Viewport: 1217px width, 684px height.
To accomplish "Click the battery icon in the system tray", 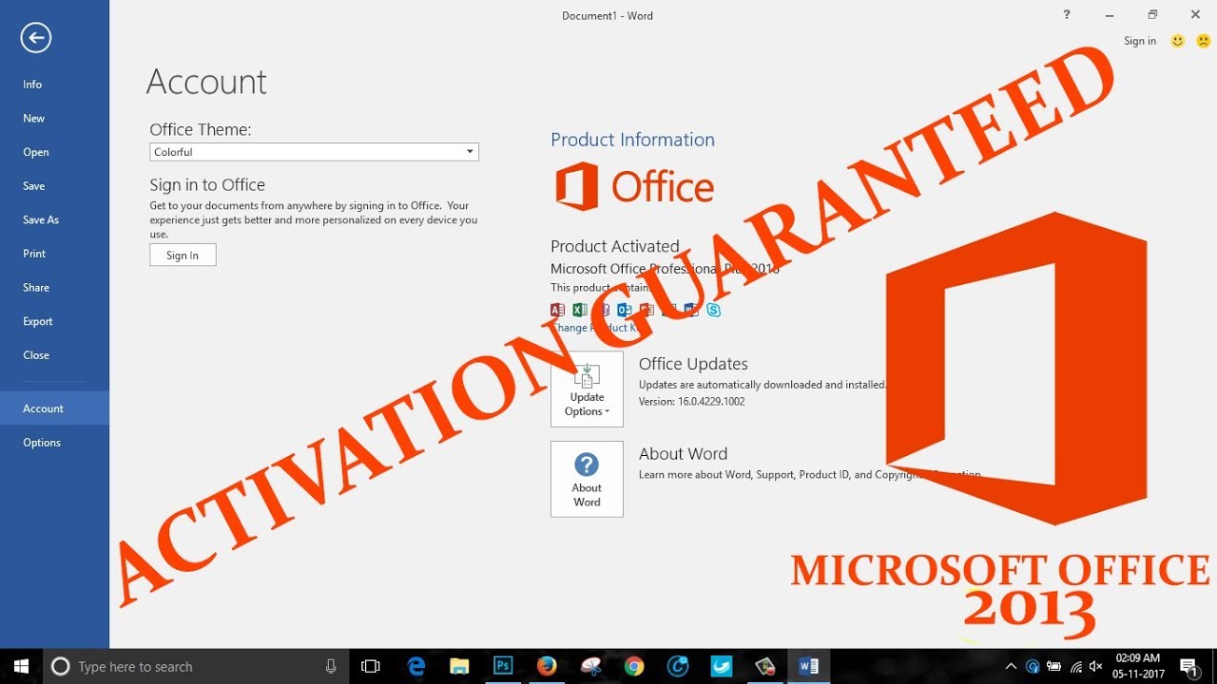I will 1053,666.
